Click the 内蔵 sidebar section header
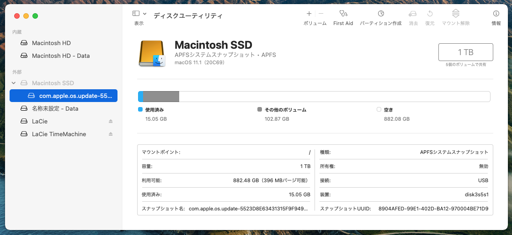The width and height of the screenshot is (512, 235). click(17, 32)
